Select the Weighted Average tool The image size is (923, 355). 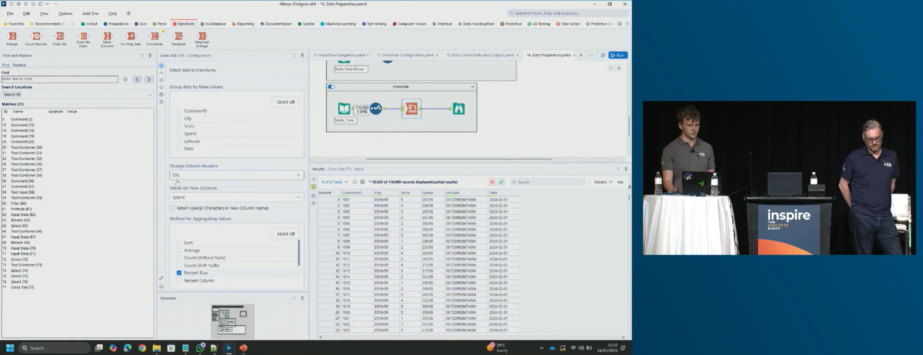(x=202, y=40)
